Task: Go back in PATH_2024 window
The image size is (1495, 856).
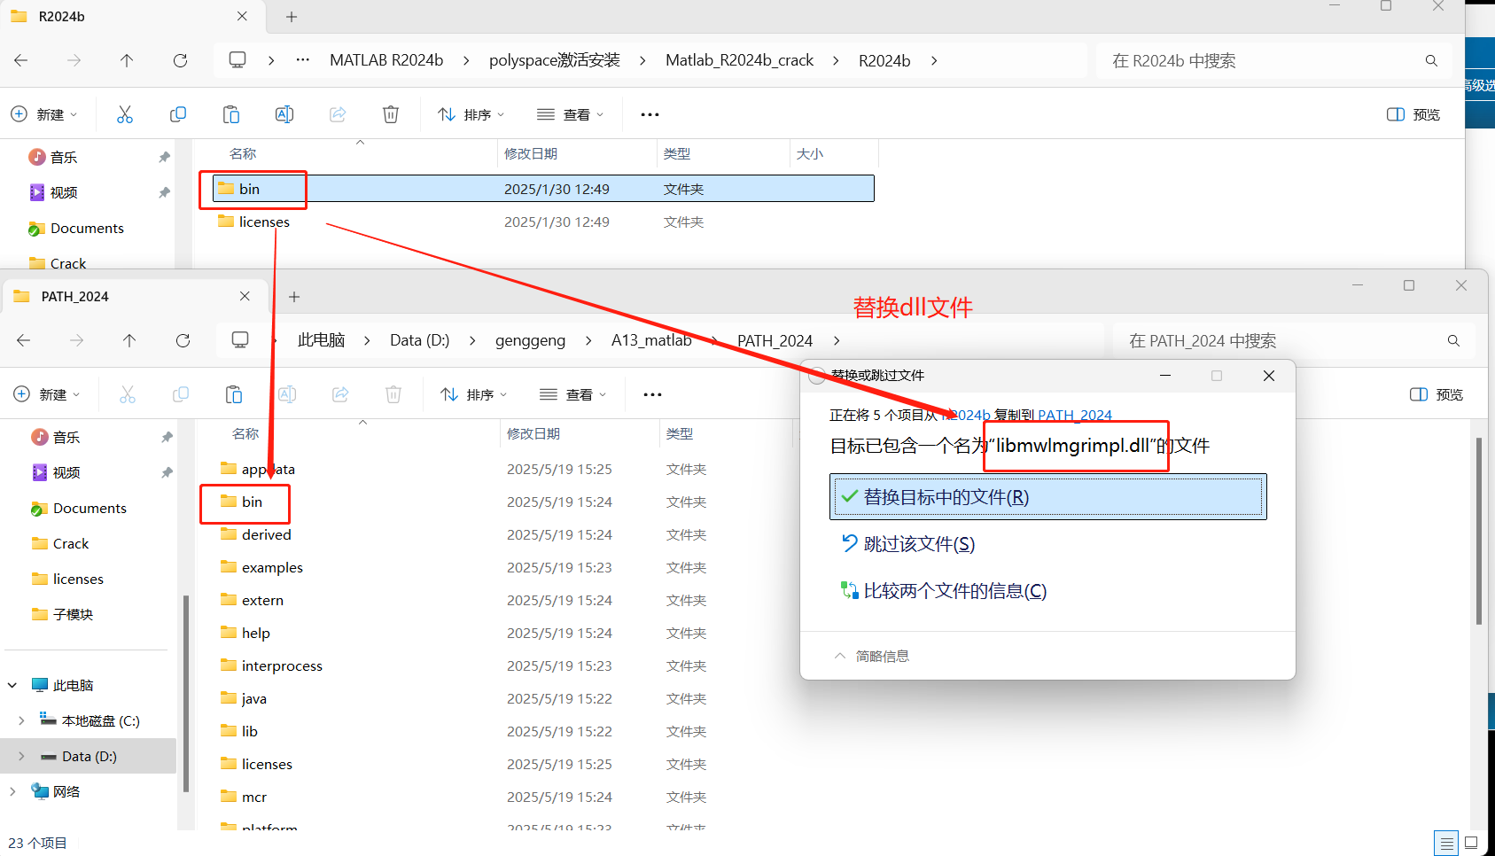Action: coord(24,340)
